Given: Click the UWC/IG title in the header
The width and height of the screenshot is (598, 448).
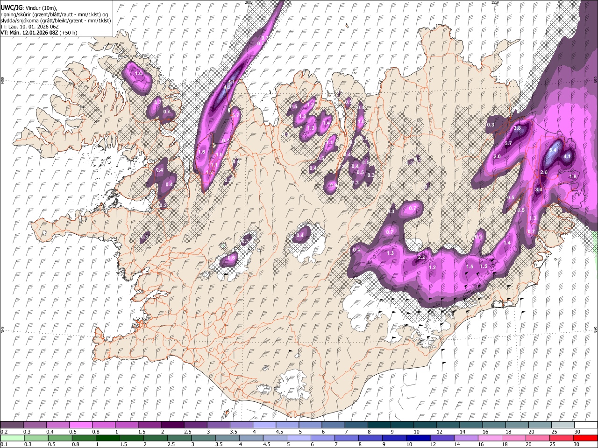Looking at the screenshot, I should 11,8.
